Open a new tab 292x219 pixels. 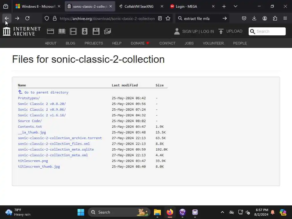coord(224,6)
